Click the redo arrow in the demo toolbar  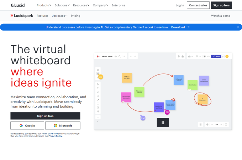point(135,56)
